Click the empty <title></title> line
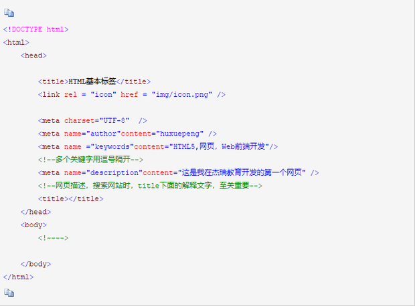415x306 pixels. click(70, 199)
